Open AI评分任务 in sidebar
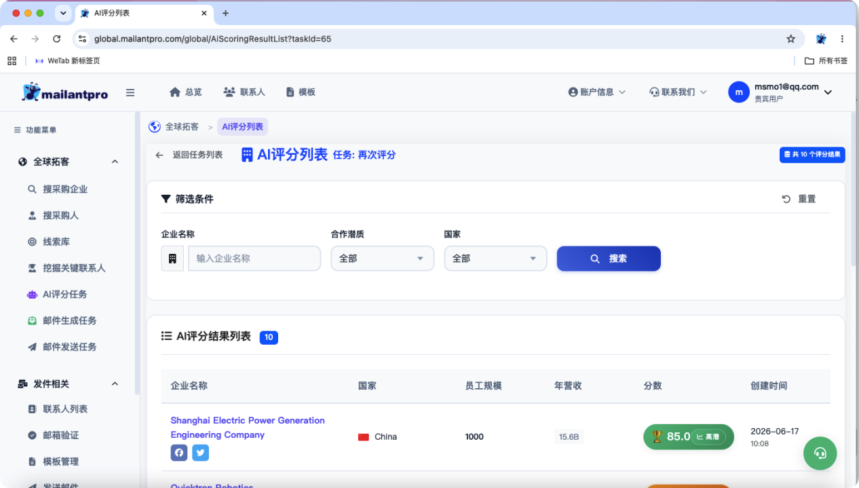Viewport: 859px width, 488px height. click(x=57, y=295)
